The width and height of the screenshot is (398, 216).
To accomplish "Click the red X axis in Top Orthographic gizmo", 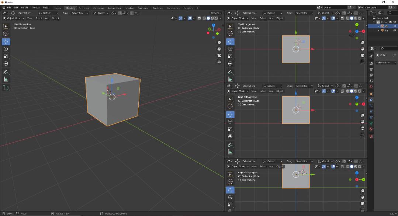I will [363, 31].
